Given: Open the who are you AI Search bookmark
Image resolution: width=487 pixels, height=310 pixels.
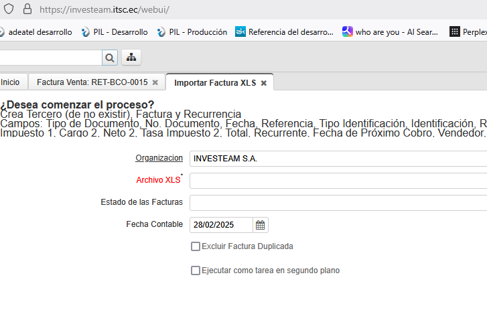Looking at the screenshot, I should (x=390, y=31).
